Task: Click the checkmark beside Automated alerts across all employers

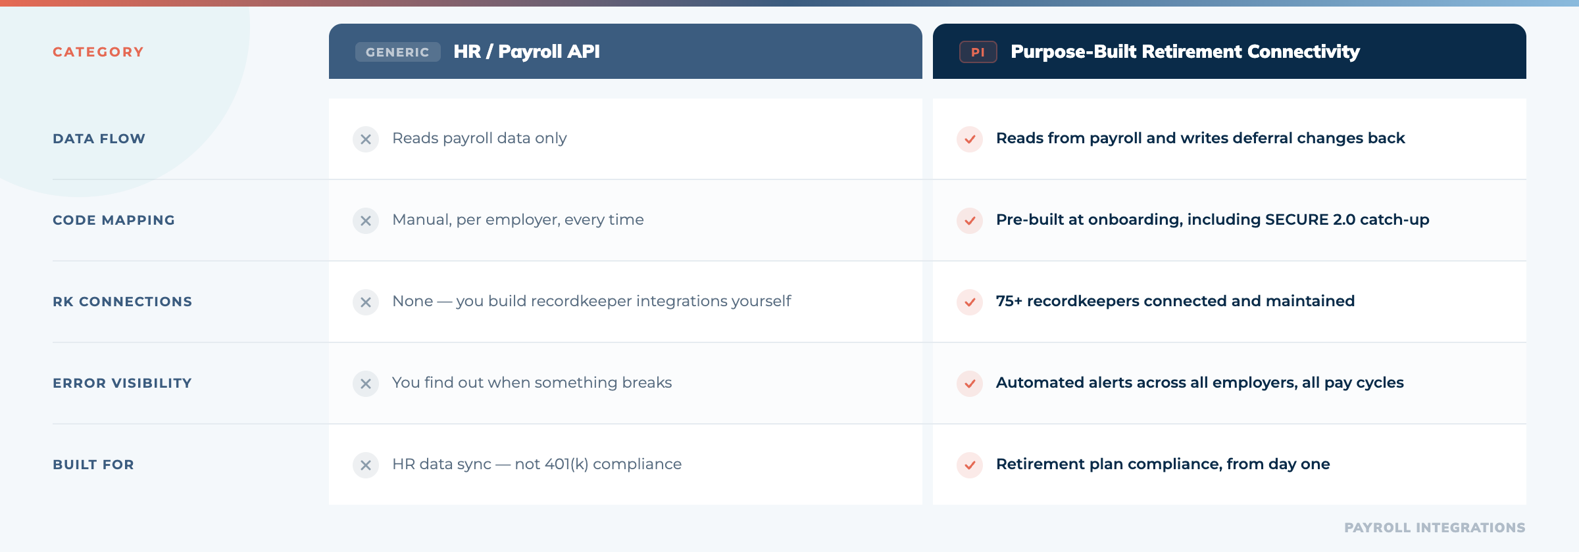Action: pyautogui.click(x=970, y=384)
